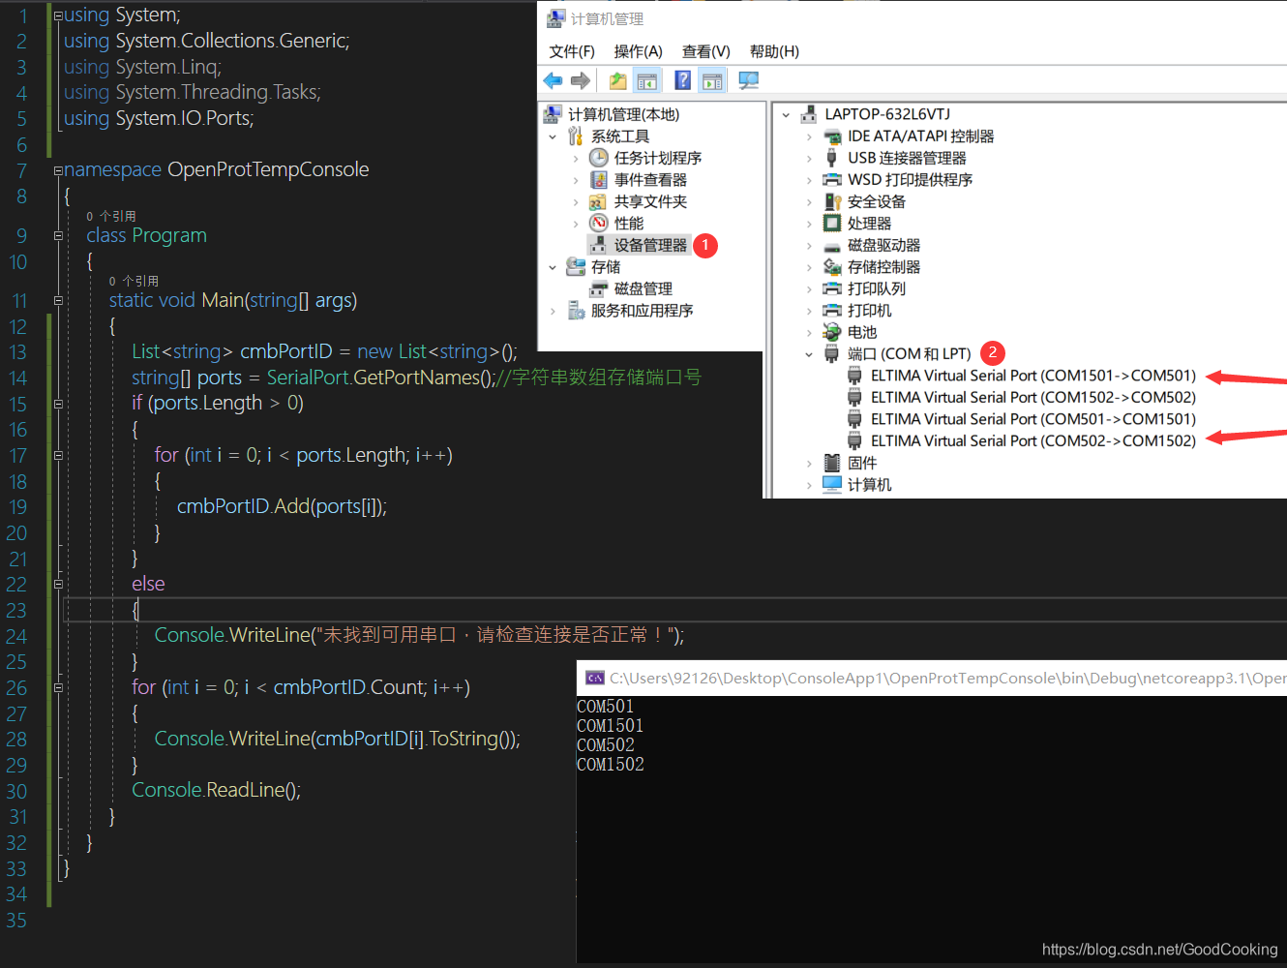Select 计算机管理(本地) root item

623,114
